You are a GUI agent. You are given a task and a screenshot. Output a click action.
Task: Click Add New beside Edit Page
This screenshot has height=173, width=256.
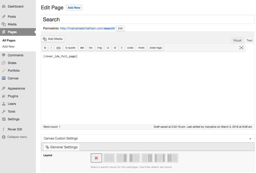click(x=74, y=8)
